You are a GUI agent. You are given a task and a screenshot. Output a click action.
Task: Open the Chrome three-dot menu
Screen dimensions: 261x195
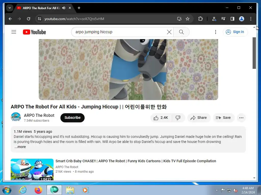[x=251, y=19]
